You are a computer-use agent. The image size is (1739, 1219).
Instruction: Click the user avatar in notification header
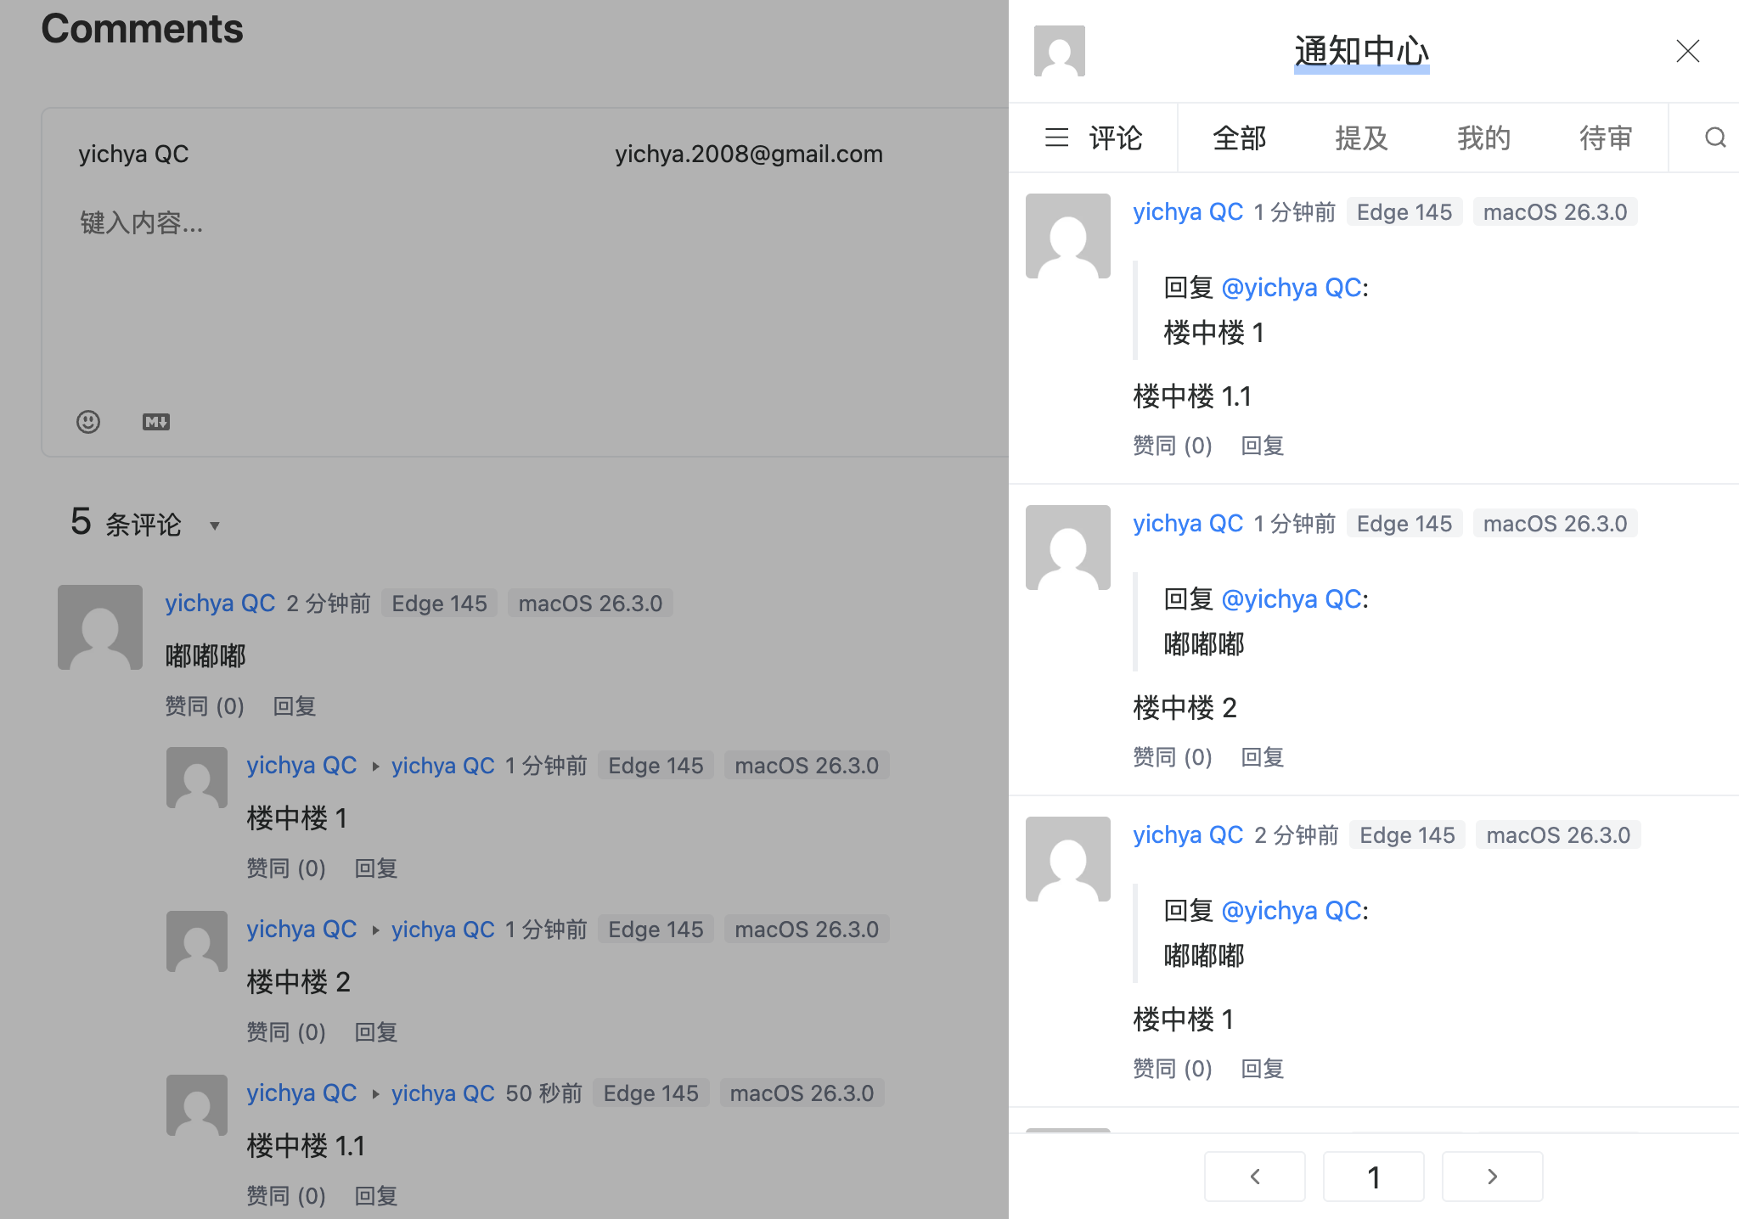point(1060,51)
